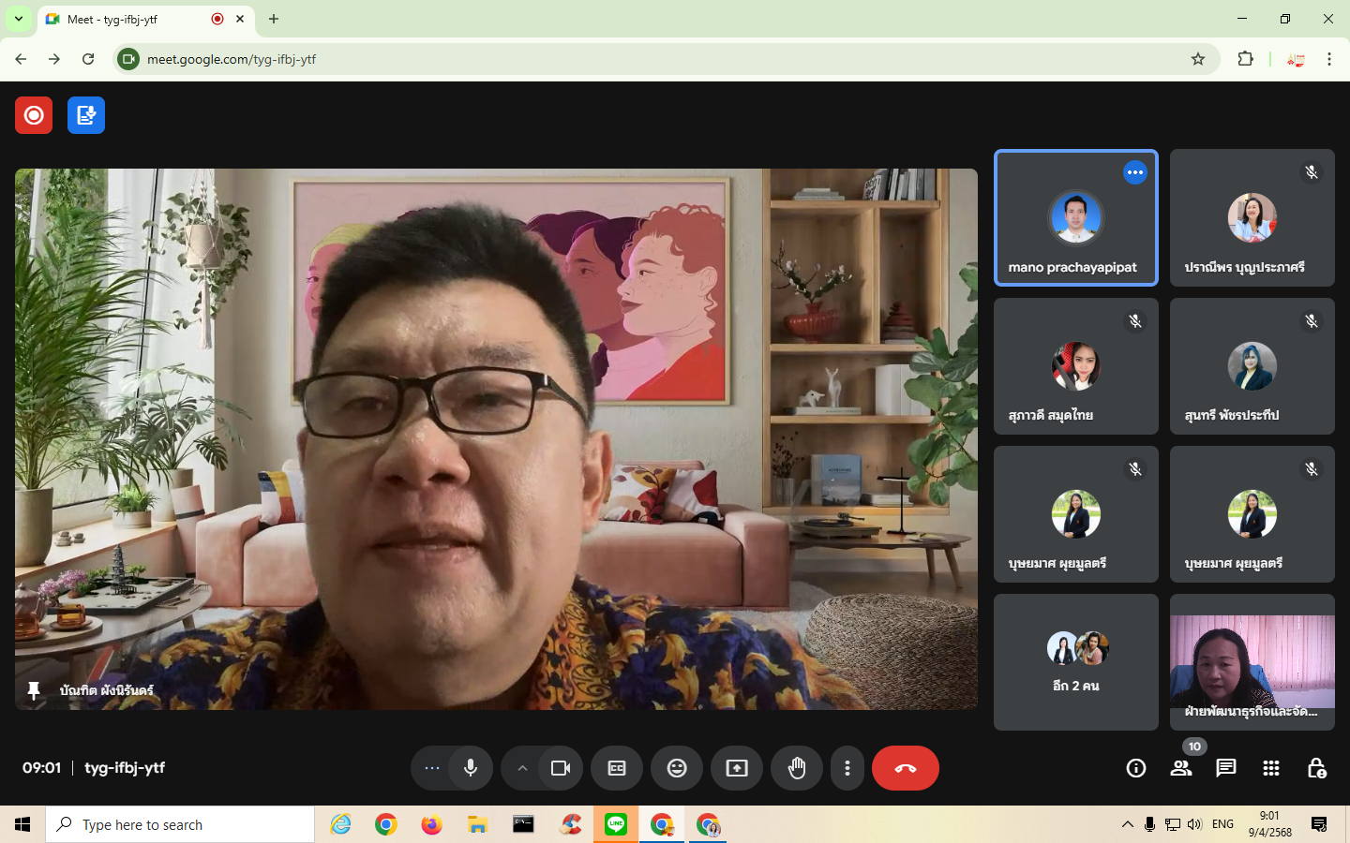Toggle closed captions
Image resolution: width=1350 pixels, height=843 pixels.
click(x=617, y=768)
